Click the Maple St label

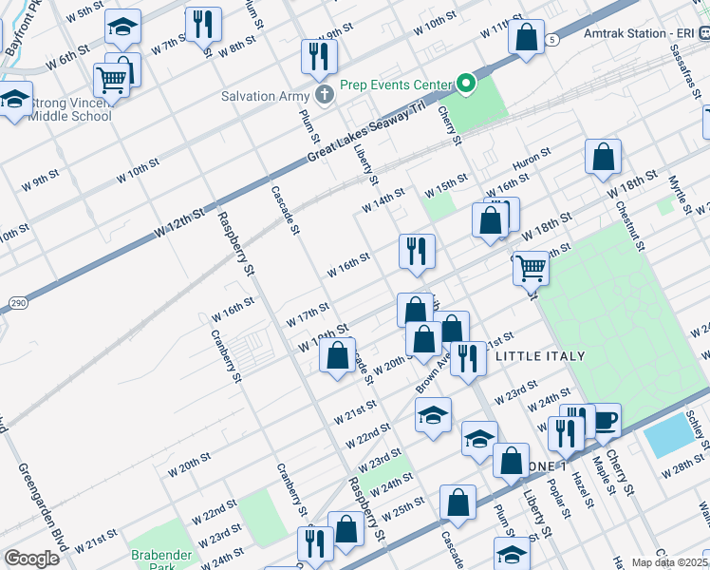(605, 475)
